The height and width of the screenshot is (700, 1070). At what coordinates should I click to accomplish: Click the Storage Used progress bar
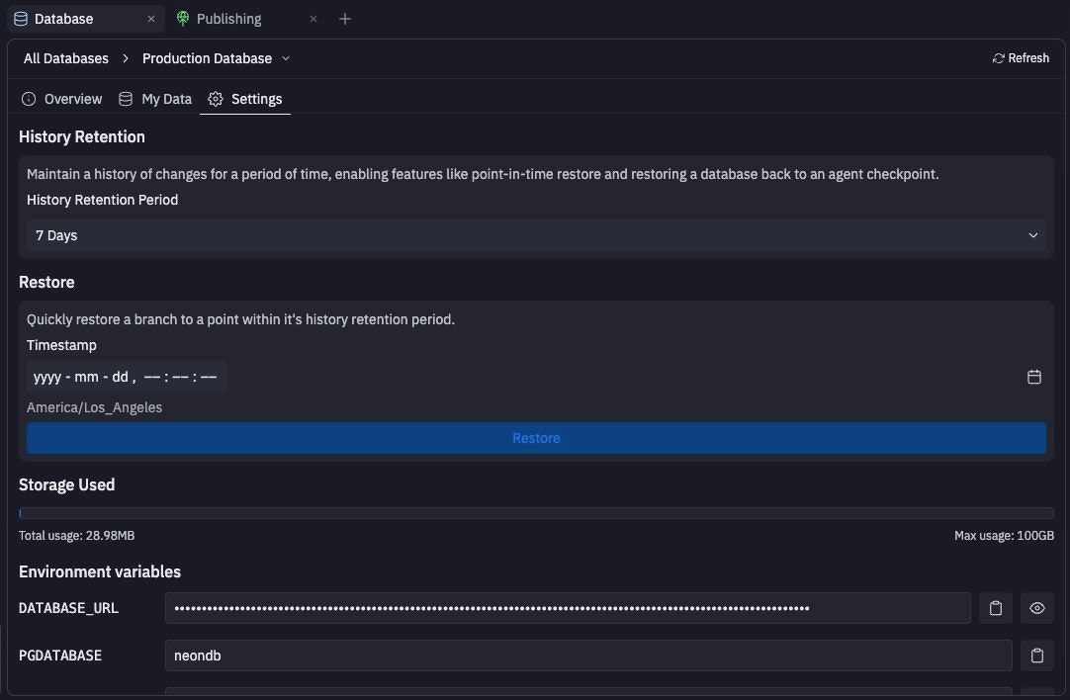[535, 512]
